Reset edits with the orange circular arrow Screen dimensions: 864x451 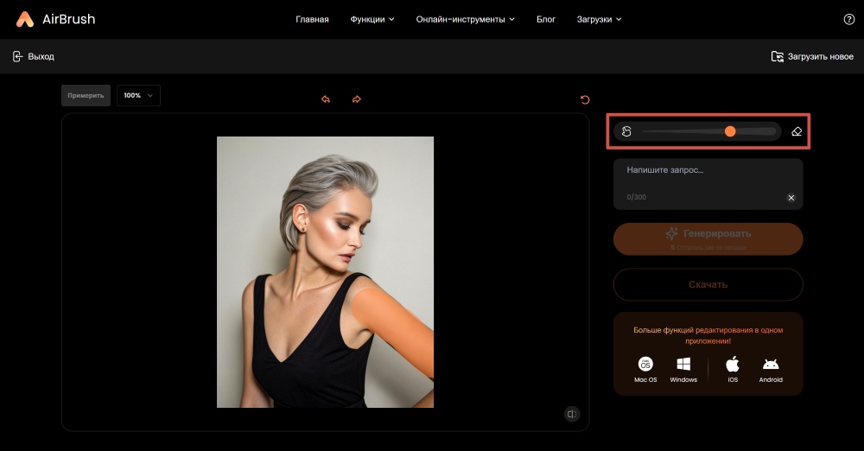[x=585, y=99]
